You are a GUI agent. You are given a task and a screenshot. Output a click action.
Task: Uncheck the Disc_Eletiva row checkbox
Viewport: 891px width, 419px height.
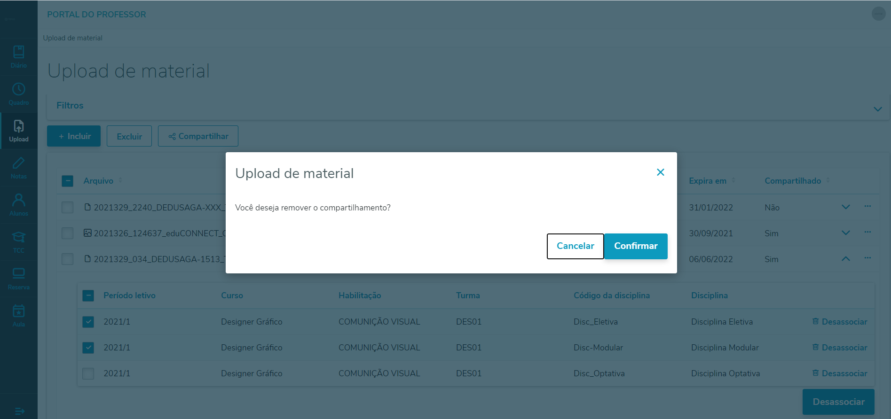pos(88,322)
